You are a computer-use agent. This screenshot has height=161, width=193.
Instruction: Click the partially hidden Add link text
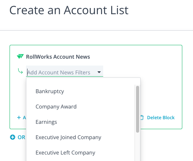(24, 118)
